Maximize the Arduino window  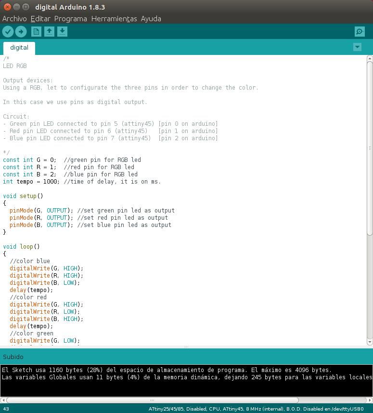26,7
